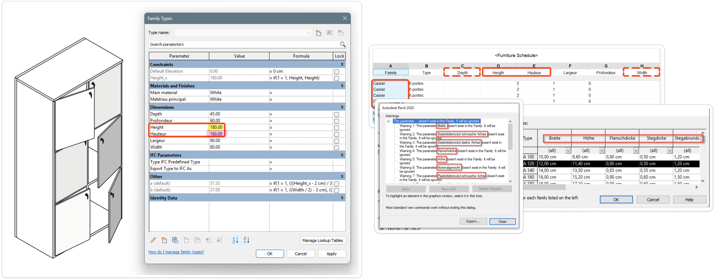
Task: Open the Type name dropdown
Action: (x=308, y=33)
